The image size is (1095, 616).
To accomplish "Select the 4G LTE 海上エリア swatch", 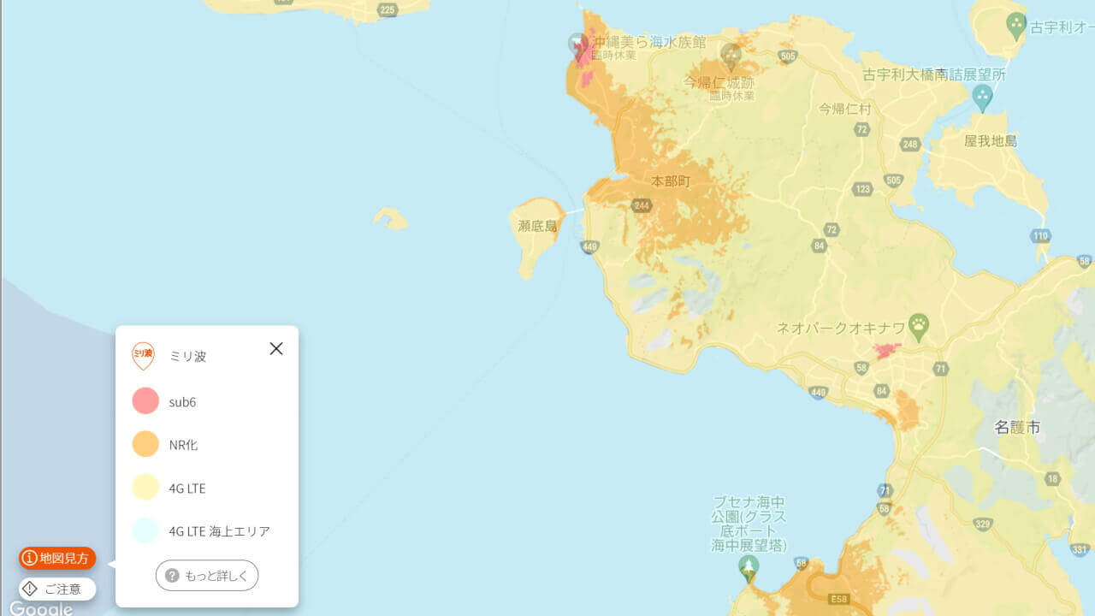I will (145, 530).
